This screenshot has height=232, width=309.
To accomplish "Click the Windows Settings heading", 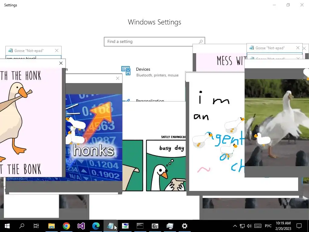I will coord(154,22).
